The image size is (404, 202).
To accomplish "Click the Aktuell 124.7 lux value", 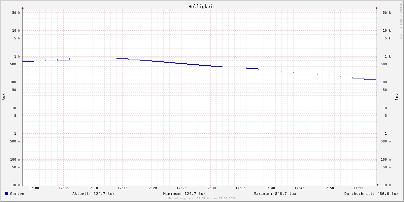I will click(x=93, y=194).
